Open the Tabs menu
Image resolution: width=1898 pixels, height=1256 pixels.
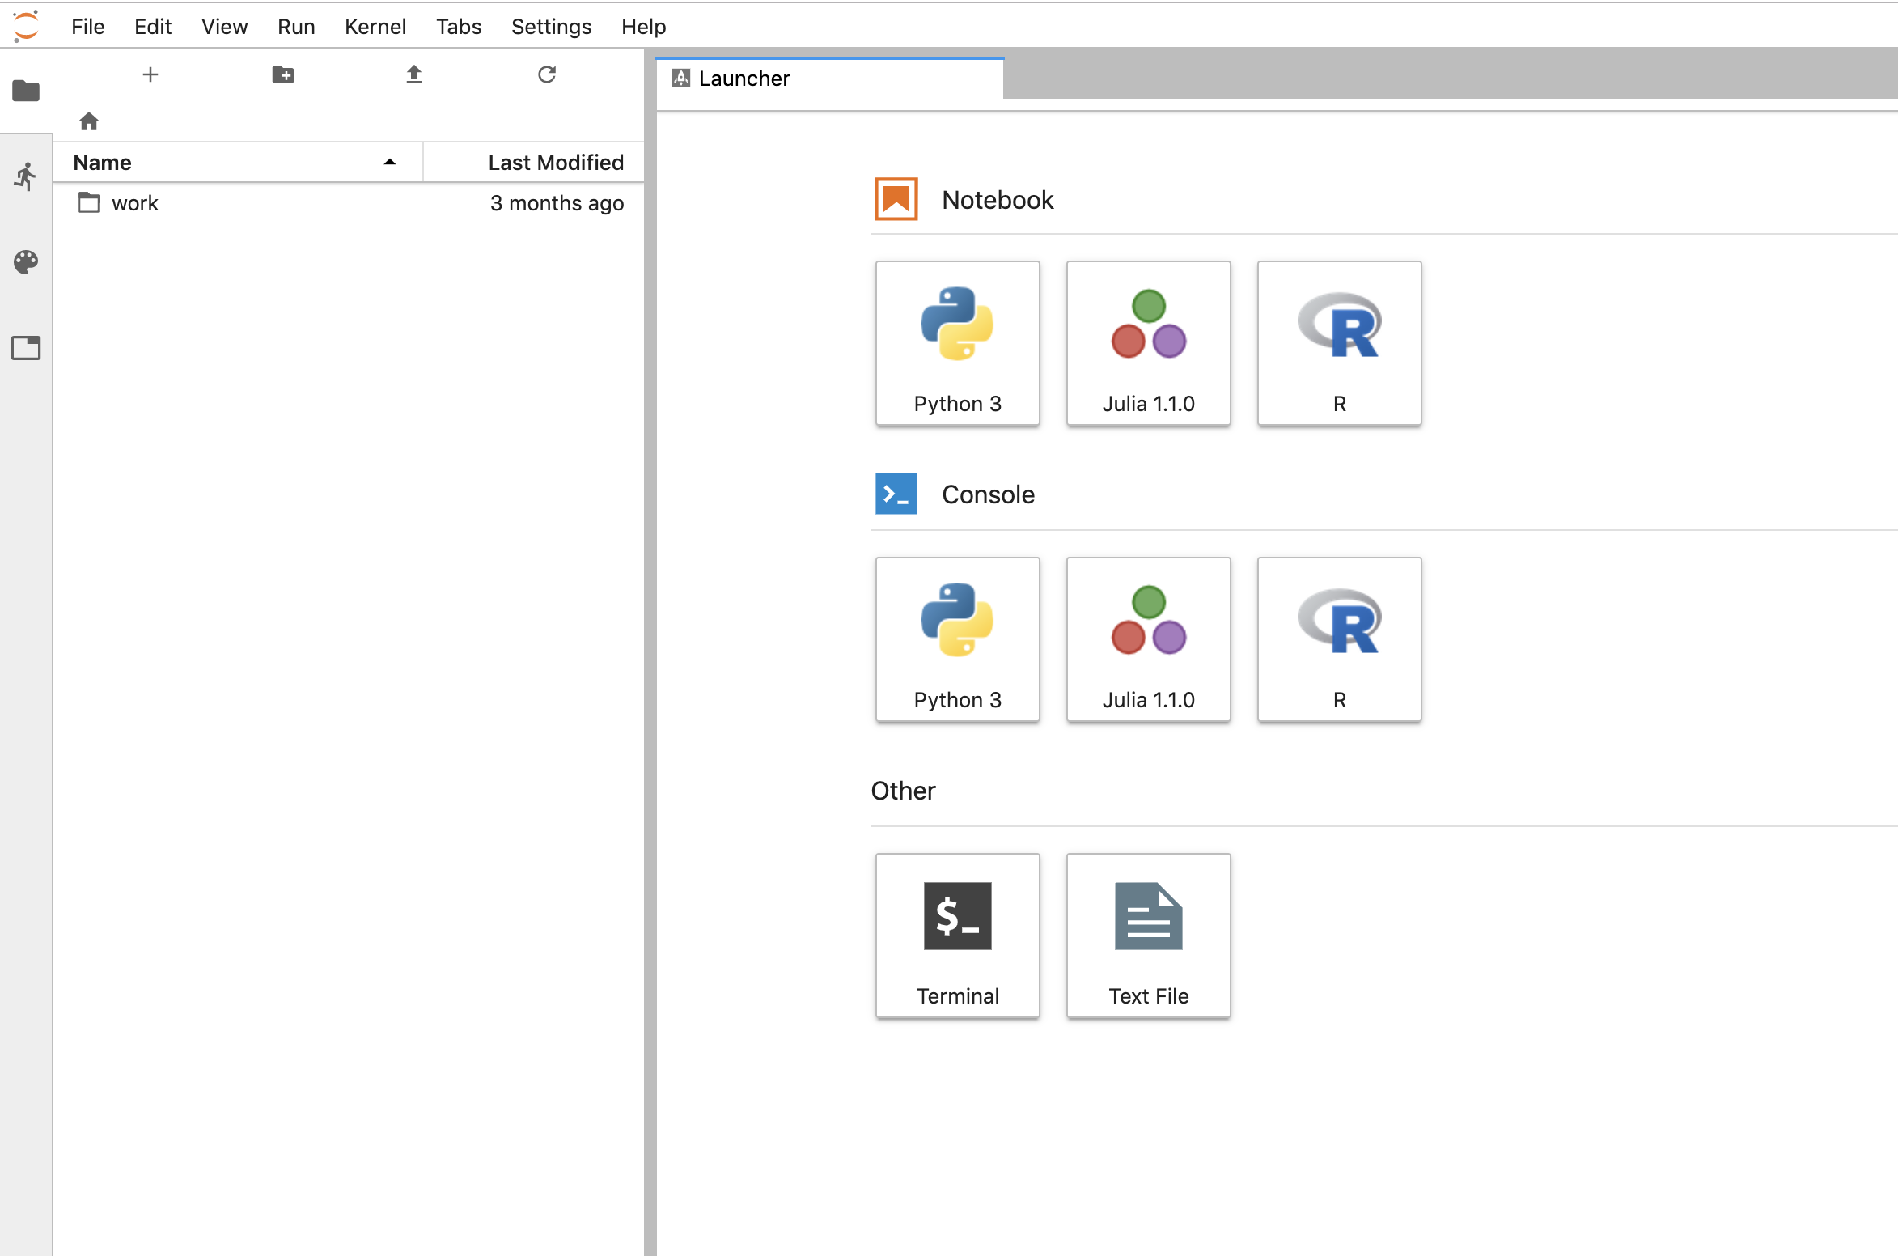pyautogui.click(x=459, y=27)
